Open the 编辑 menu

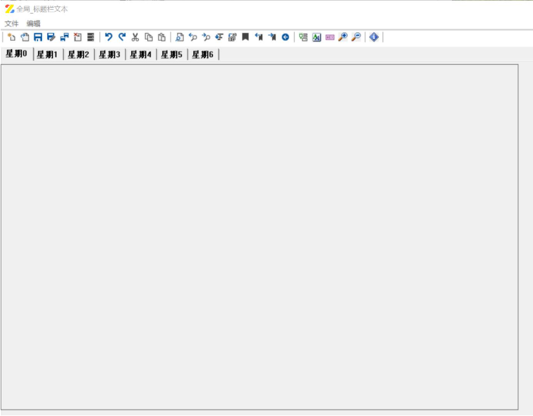pyautogui.click(x=34, y=23)
